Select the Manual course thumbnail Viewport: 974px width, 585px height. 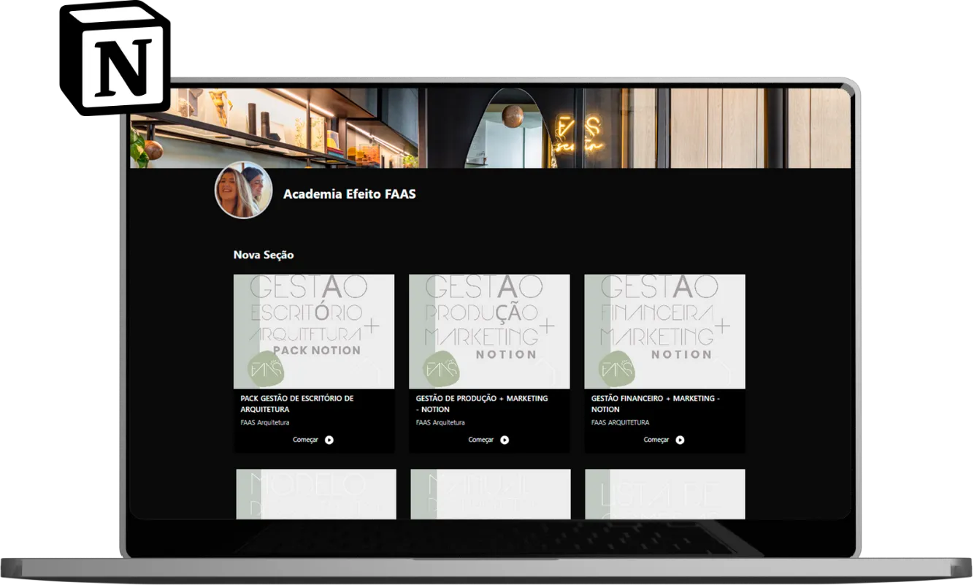click(490, 494)
